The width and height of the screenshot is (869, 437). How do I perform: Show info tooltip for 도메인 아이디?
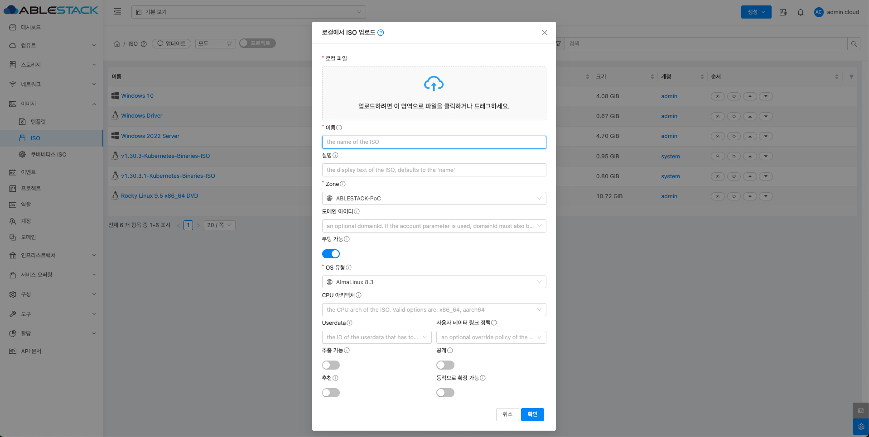click(x=357, y=211)
